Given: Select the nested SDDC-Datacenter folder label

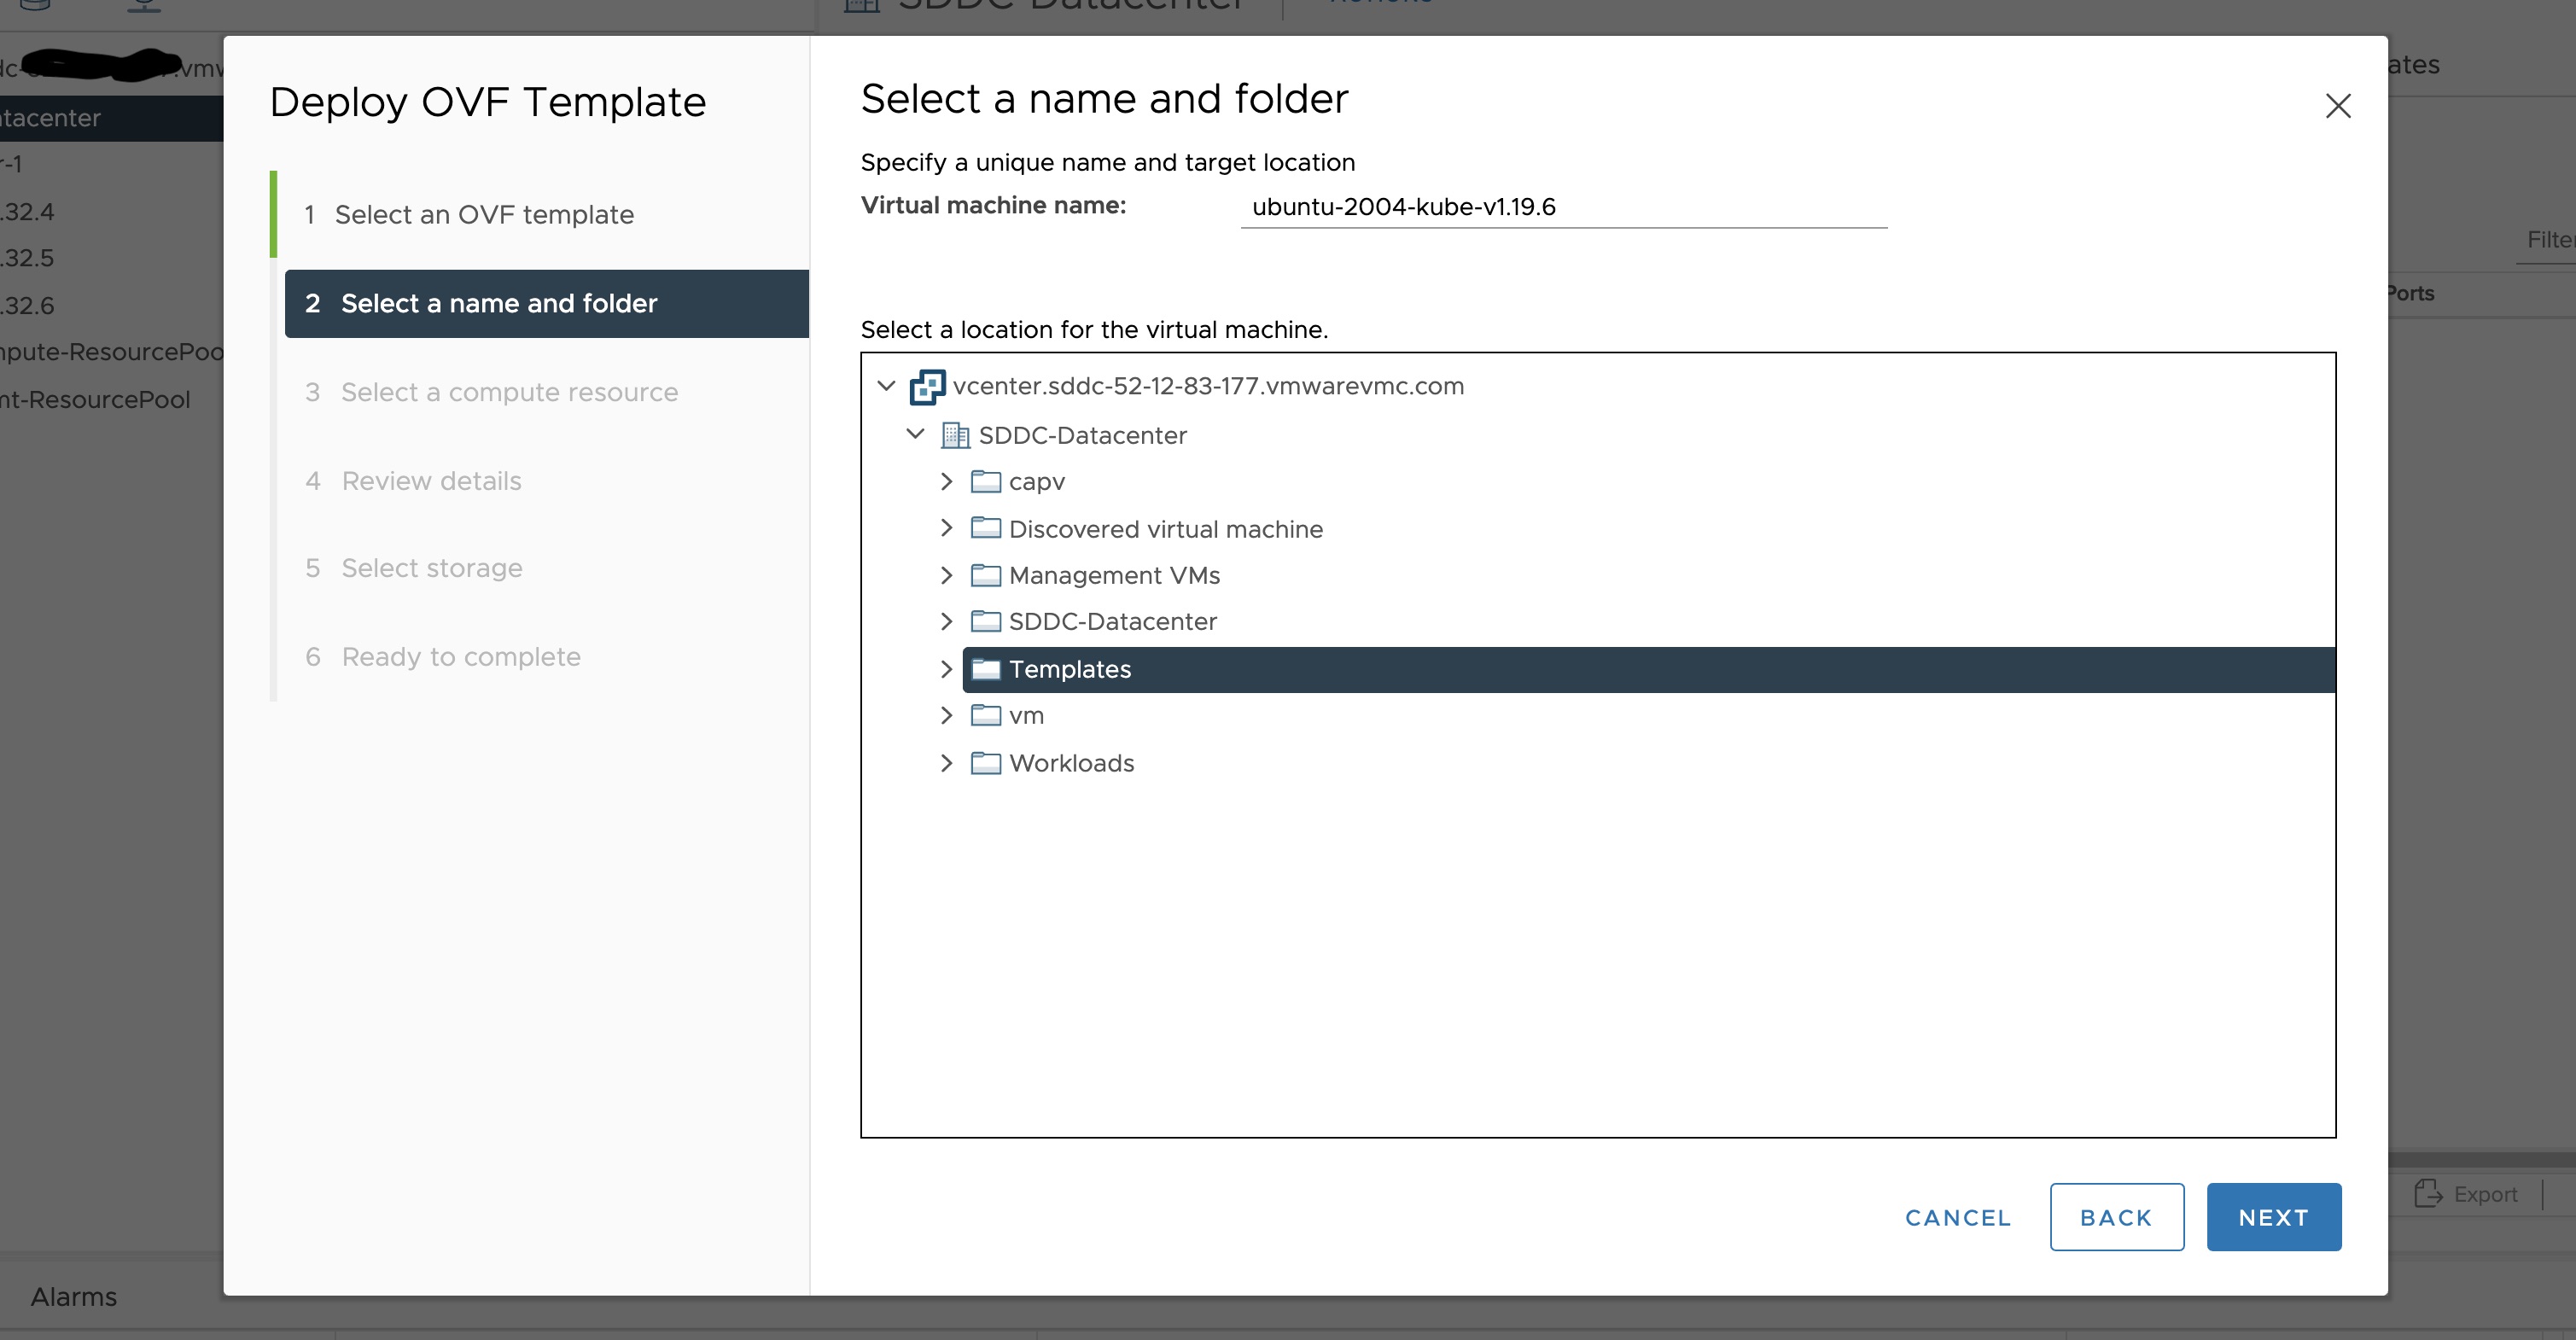Looking at the screenshot, I should [x=1112, y=622].
